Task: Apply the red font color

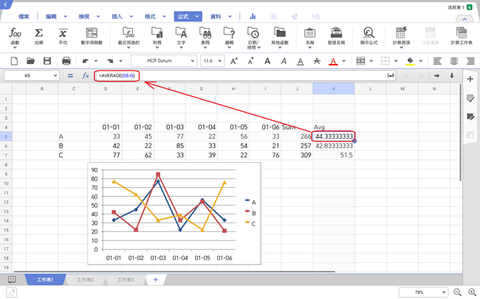Action: pos(333,61)
